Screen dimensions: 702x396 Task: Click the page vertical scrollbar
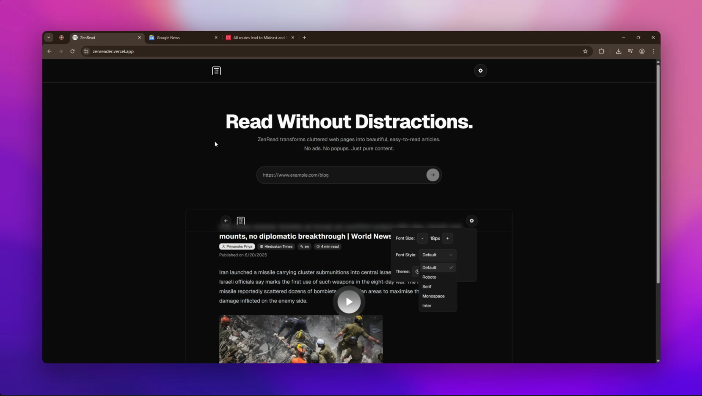click(x=658, y=174)
